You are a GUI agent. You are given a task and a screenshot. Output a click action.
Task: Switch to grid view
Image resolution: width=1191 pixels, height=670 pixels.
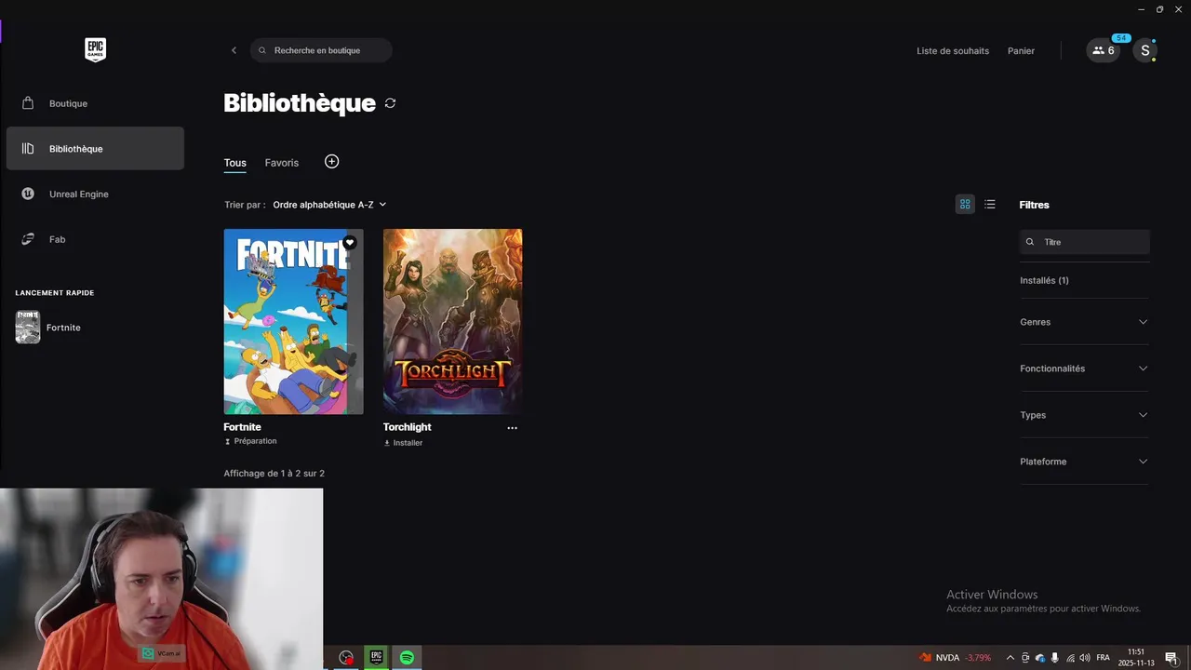pyautogui.click(x=965, y=204)
